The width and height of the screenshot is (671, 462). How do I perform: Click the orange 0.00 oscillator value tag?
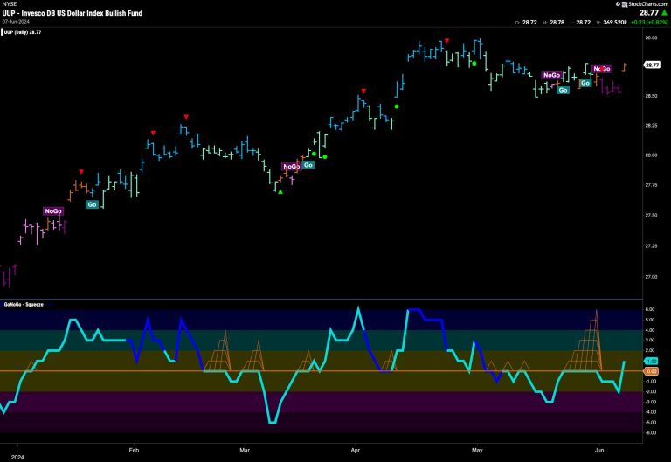pyautogui.click(x=651, y=371)
